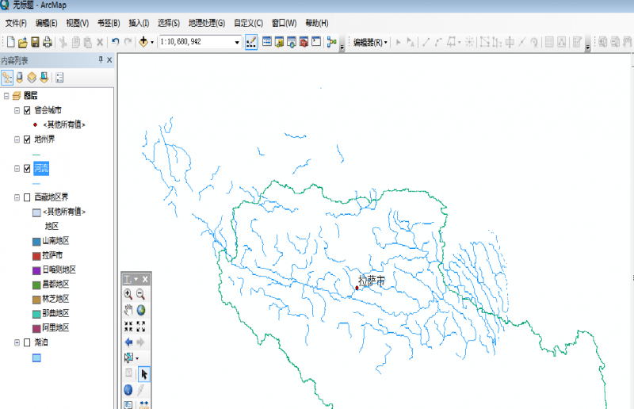Screen dimensions: 634x409
Task: Click the 拉萨市 red color swatch
Action: [36, 256]
